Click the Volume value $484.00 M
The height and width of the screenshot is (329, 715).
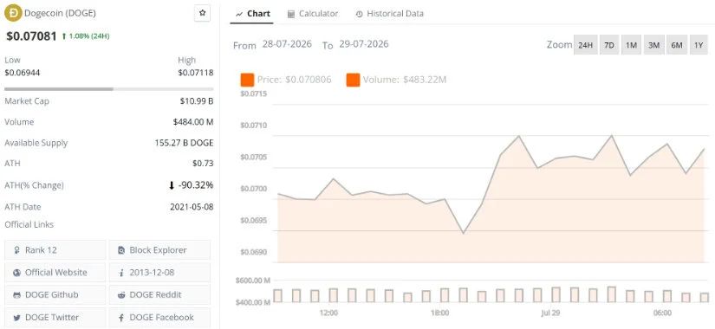coord(193,122)
